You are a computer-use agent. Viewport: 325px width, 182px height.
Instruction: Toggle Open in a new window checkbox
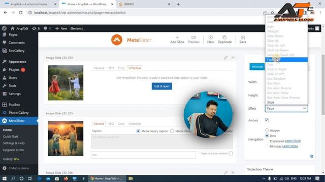[231, 154]
